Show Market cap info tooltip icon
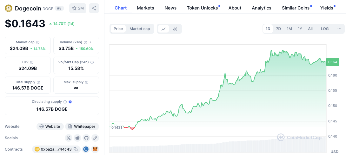 38,42
